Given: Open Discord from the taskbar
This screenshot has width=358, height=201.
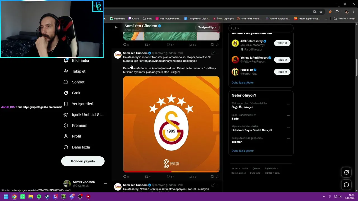Looking at the screenshot, I should (72, 197).
